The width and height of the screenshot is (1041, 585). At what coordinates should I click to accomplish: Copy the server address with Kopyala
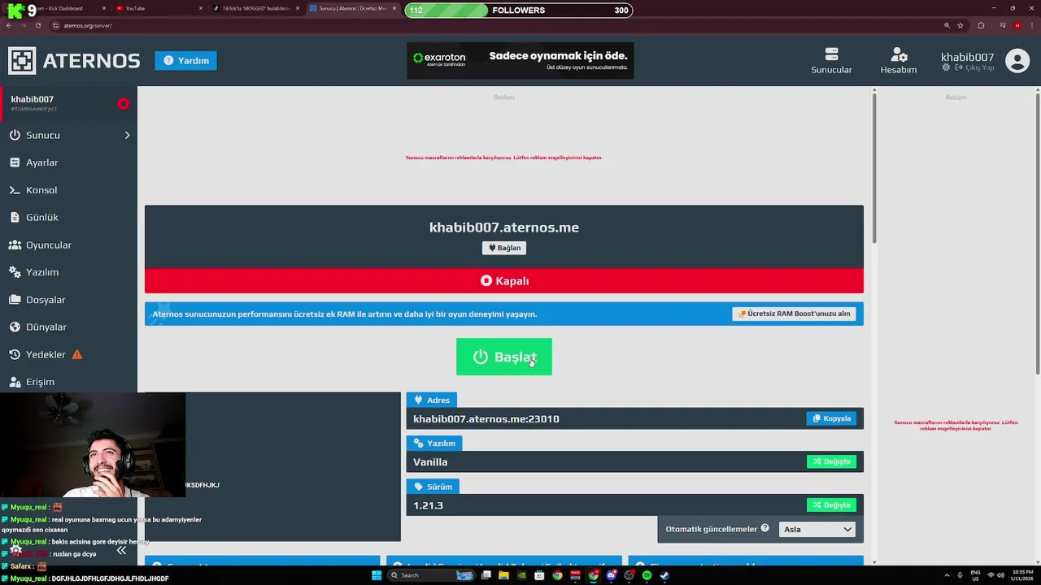(x=831, y=418)
